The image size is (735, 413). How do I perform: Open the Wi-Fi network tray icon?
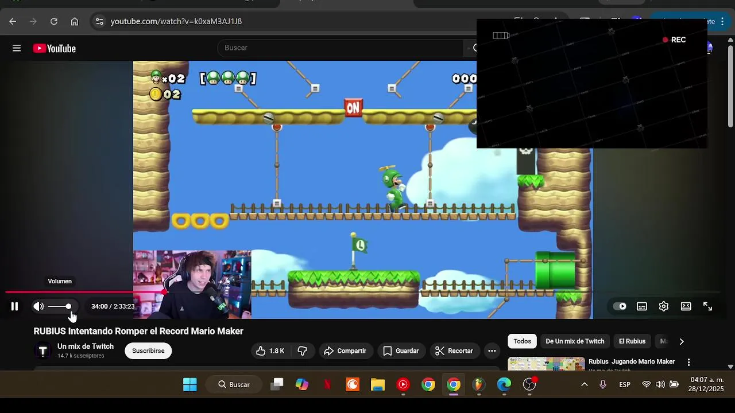[647, 384]
